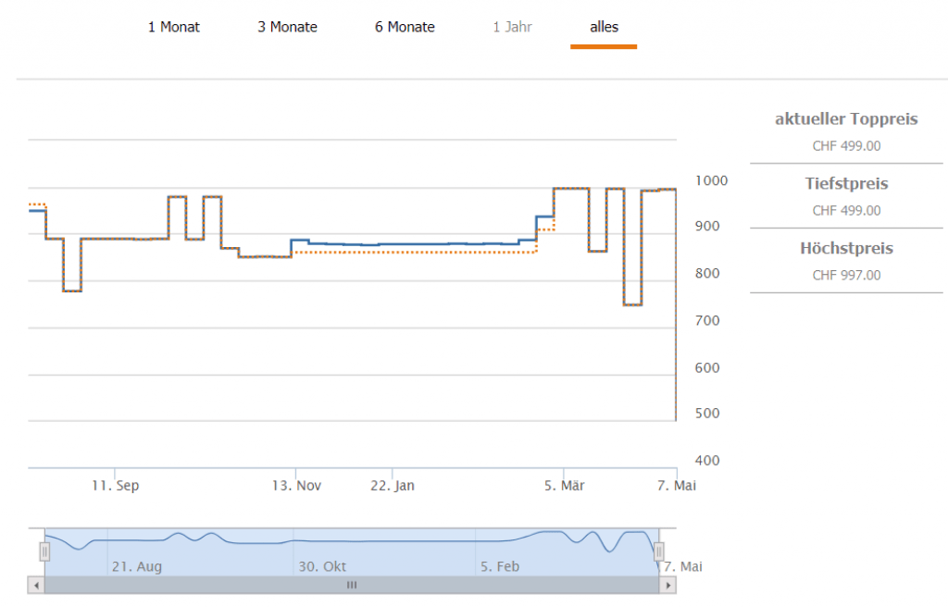Click the right navigator range handle
Screen dimensions: 948x607
click(x=659, y=551)
